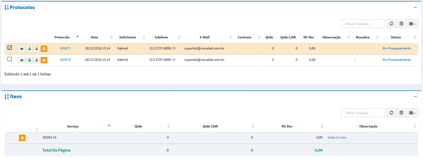Sort table by Protocolo column header

click(62, 37)
